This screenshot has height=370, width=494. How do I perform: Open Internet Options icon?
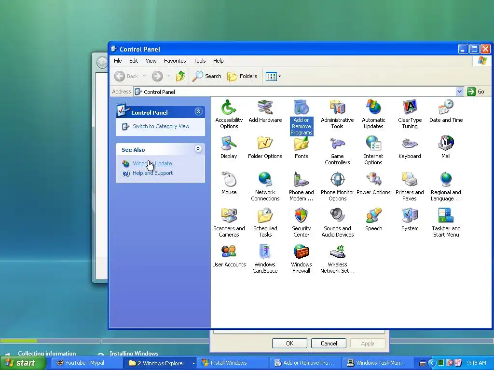[373, 150]
